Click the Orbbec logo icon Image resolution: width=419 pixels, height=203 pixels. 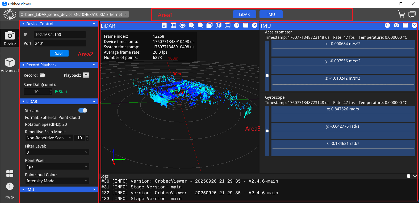click(10, 14)
